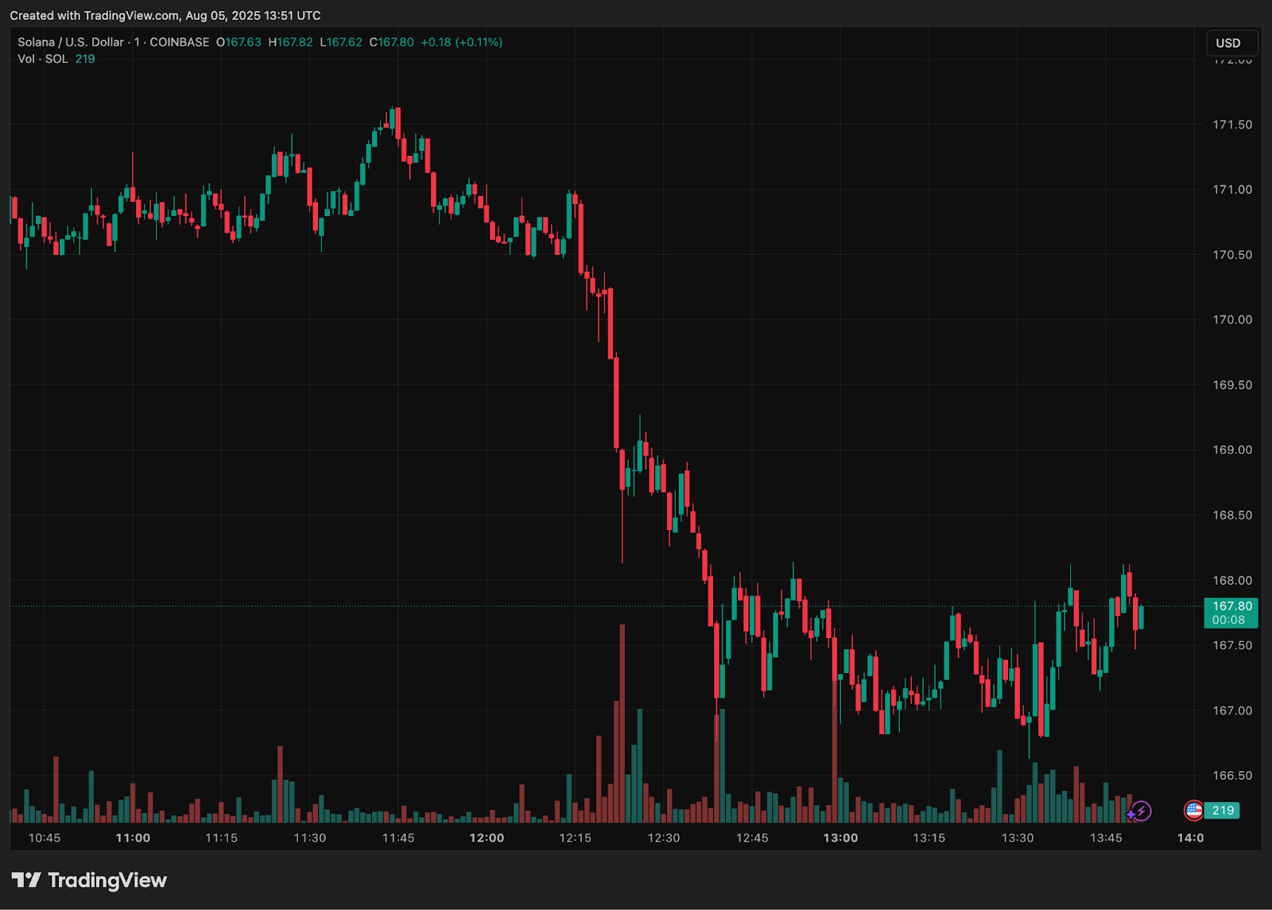Viewport: 1272px width, 910px height.
Task: Open symbol search via "Solana / U.S. Dollar"
Action: (72, 42)
